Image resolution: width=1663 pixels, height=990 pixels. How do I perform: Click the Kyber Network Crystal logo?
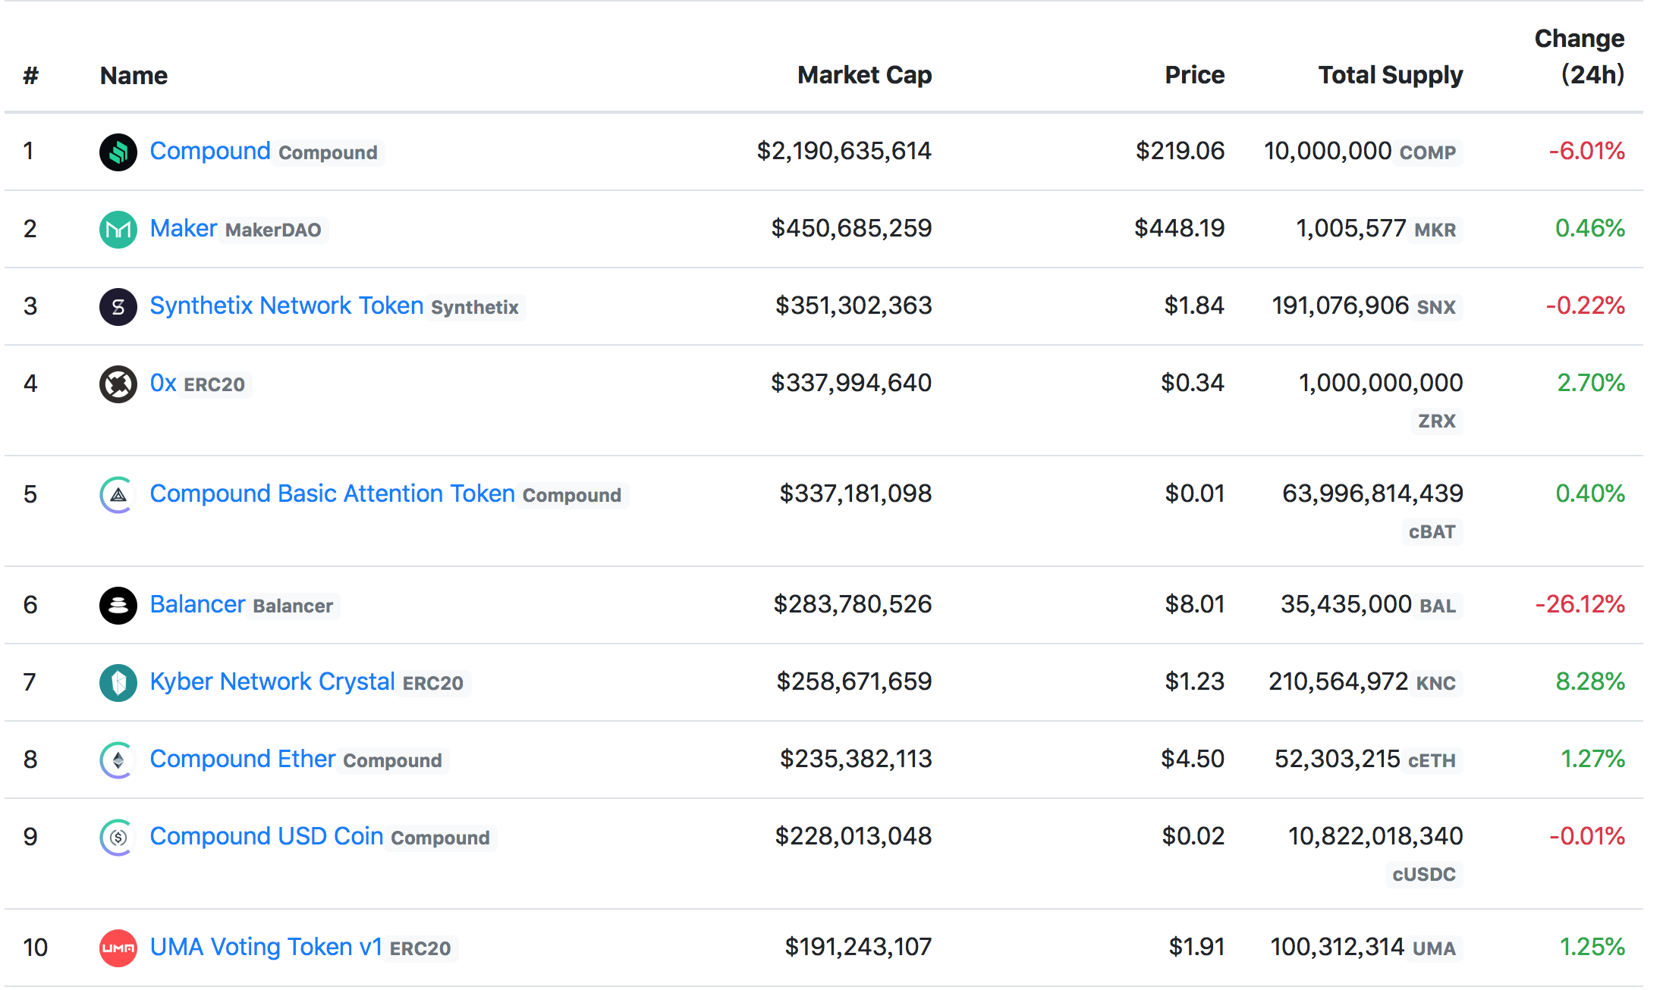118,682
